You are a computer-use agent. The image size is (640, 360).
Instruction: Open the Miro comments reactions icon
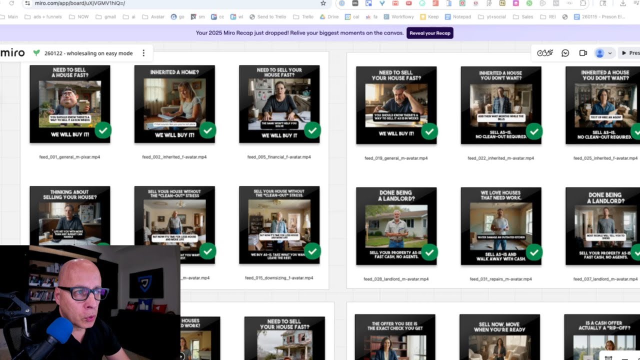pos(565,53)
